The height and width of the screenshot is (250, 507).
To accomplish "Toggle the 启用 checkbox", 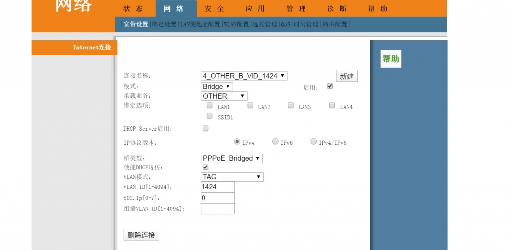I will click(330, 86).
